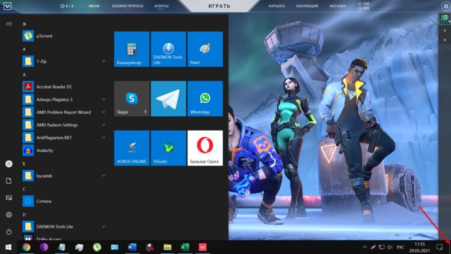Launch WhatsApp from the tiles
The image size is (451, 254).
(x=205, y=99)
